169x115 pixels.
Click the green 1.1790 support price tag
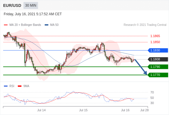click(x=158, y=67)
